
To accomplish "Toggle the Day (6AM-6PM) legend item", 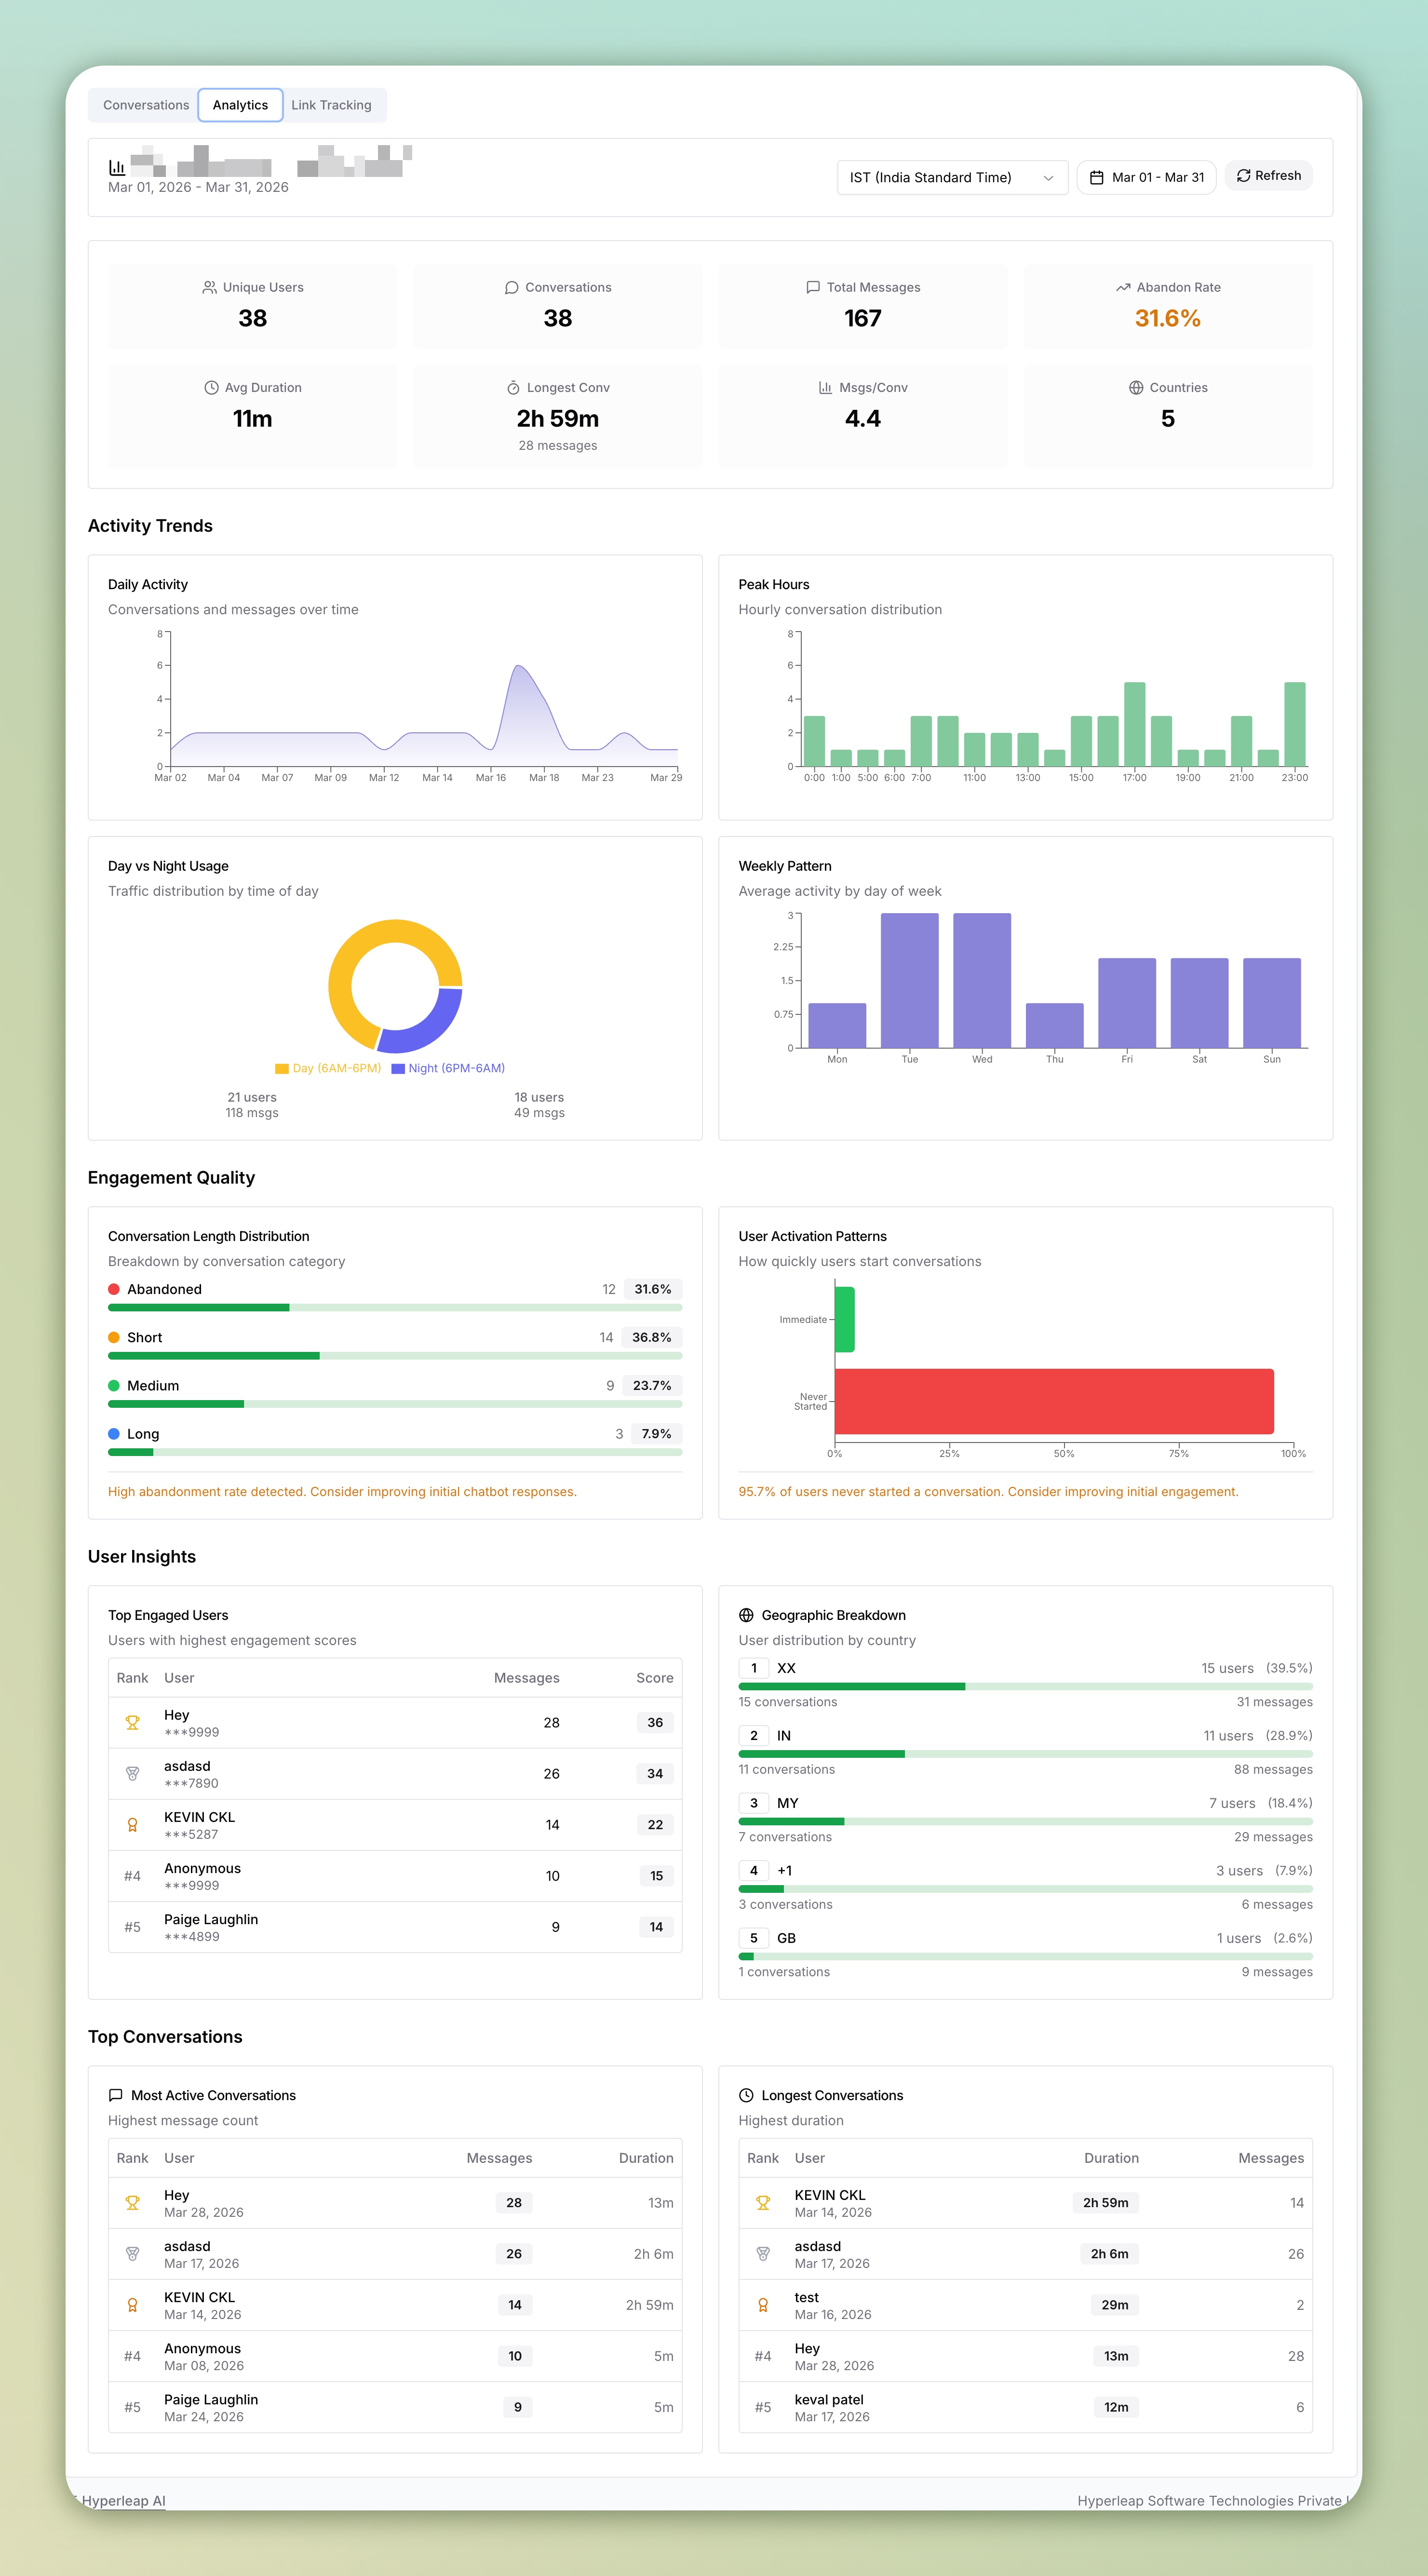I will pos(328,1068).
